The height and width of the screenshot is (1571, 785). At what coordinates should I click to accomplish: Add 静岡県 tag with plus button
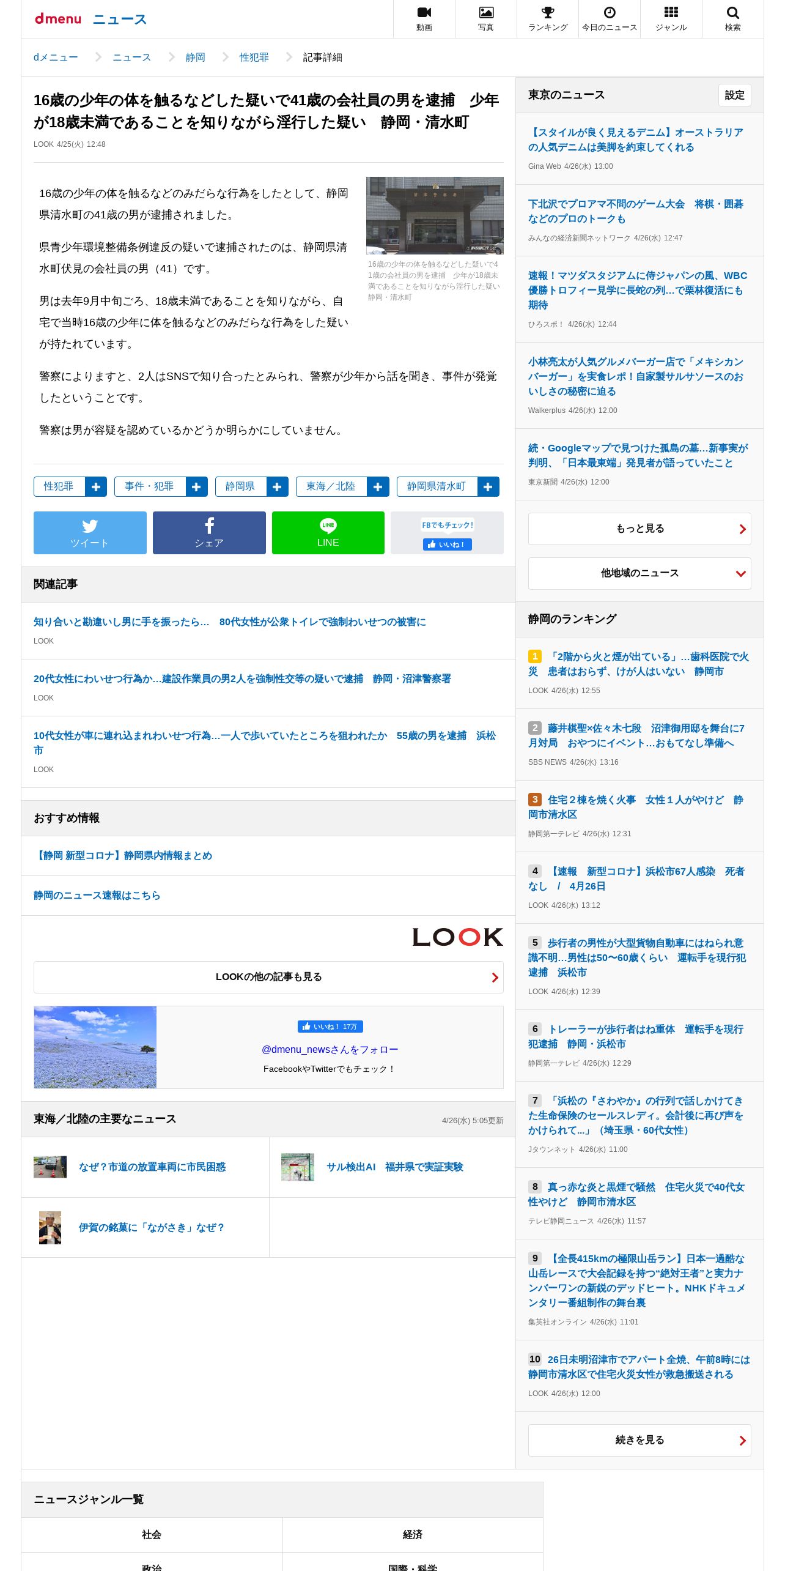pos(277,487)
